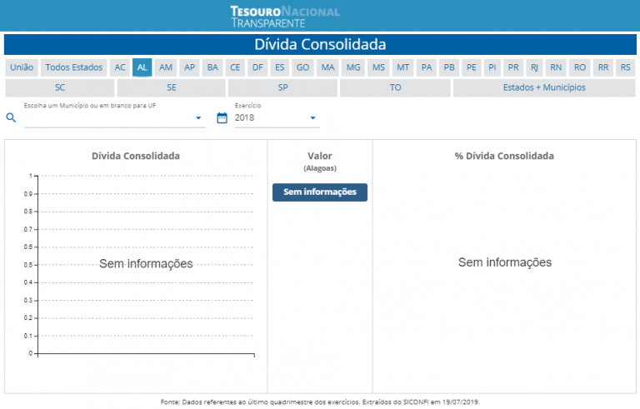Select the União tab
This screenshot has width=640, height=409.
[x=22, y=67]
